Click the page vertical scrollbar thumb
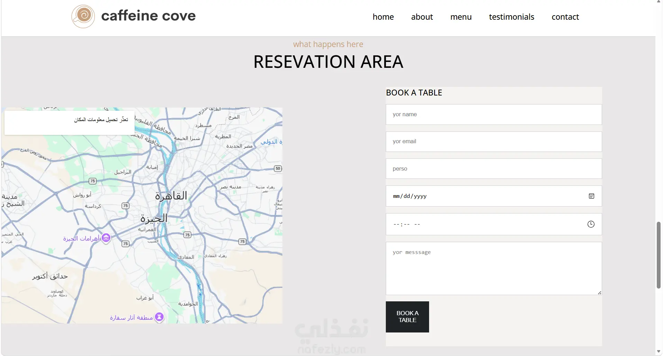This screenshot has height=356, width=663. (659, 255)
